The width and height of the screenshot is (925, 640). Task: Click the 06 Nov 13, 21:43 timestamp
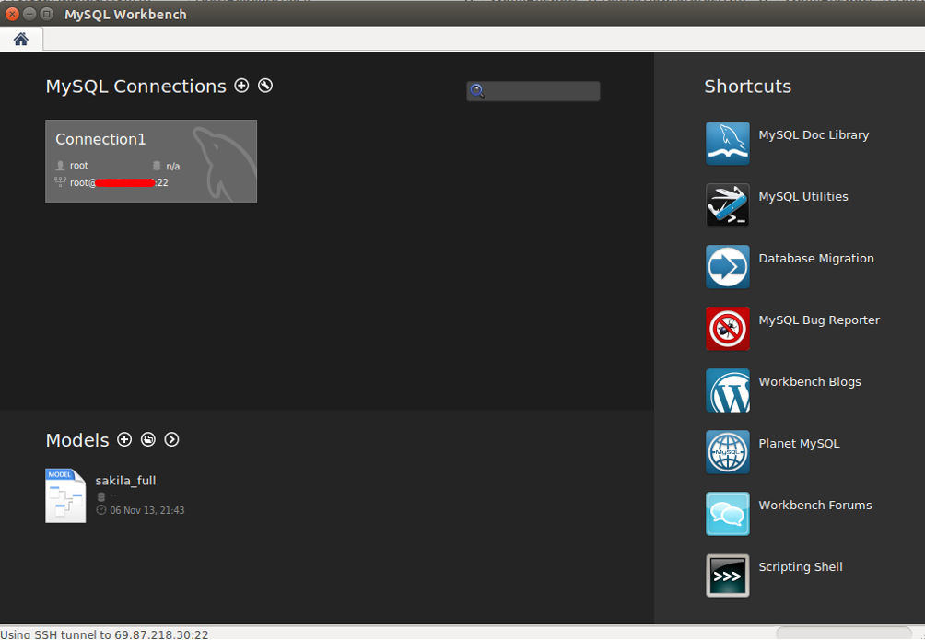click(x=146, y=510)
